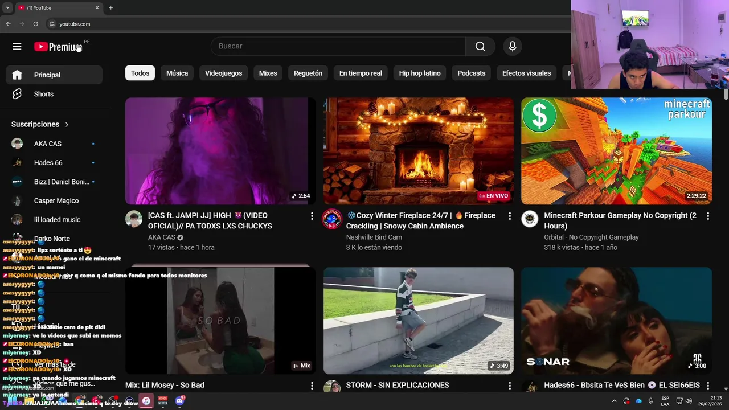Open AKA CAS subscription channel
729x410 pixels.
tap(54, 143)
